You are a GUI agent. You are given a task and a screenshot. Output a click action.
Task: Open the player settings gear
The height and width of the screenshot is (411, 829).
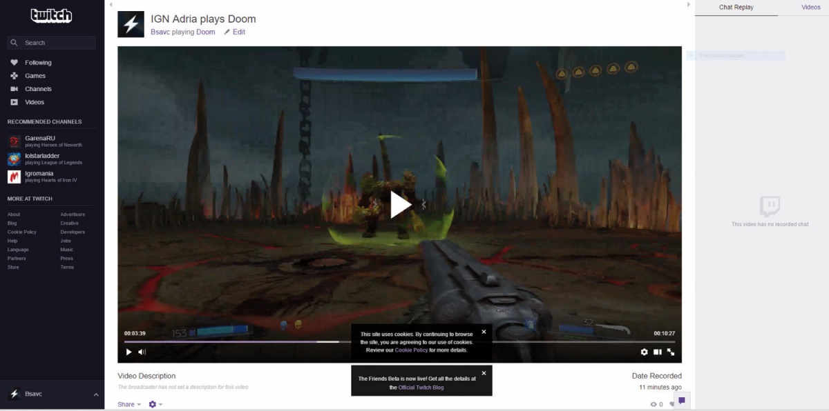pos(645,352)
